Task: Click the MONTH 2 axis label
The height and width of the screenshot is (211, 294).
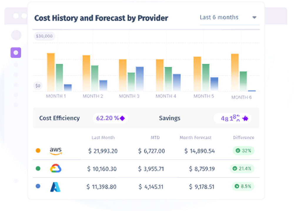Action: (93, 96)
